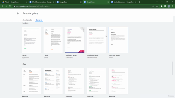Switch to Untitled document tab
The width and height of the screenshot is (175, 98).
click(x=124, y=2)
